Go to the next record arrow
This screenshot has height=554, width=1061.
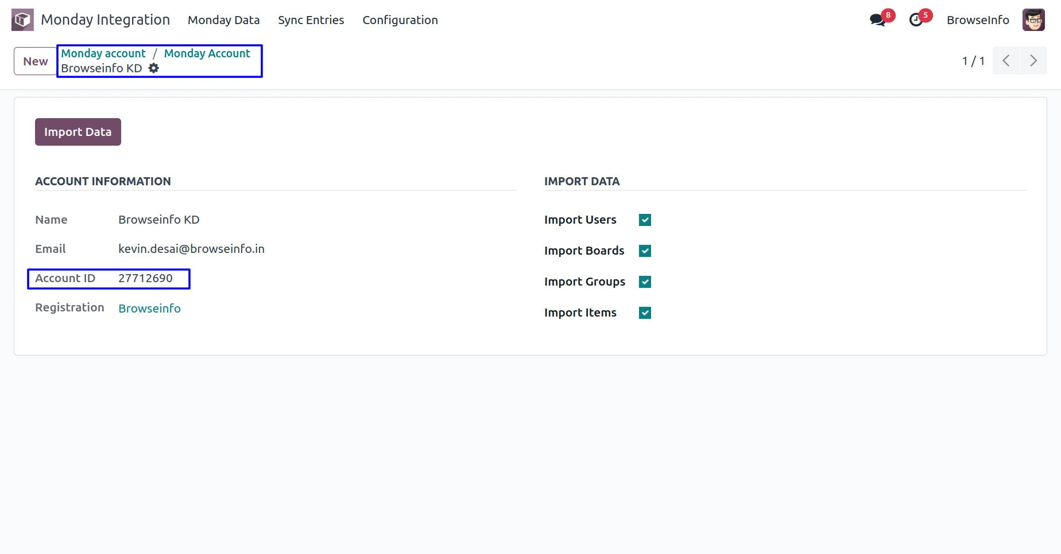1033,61
